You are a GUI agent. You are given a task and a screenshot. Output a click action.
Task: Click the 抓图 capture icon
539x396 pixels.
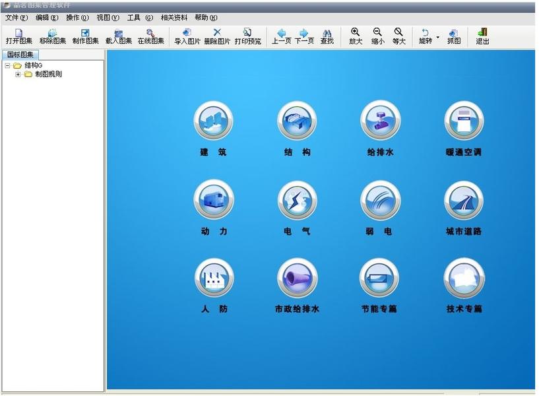click(x=453, y=36)
